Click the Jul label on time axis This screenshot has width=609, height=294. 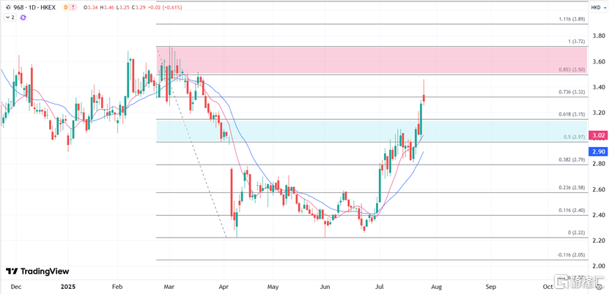[380, 287]
